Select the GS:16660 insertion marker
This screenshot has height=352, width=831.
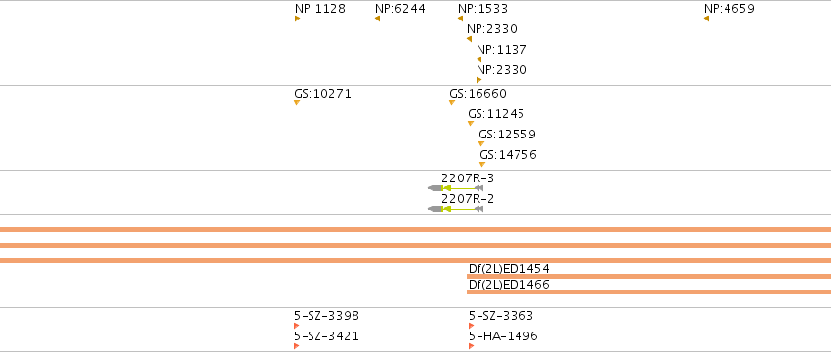tap(452, 102)
